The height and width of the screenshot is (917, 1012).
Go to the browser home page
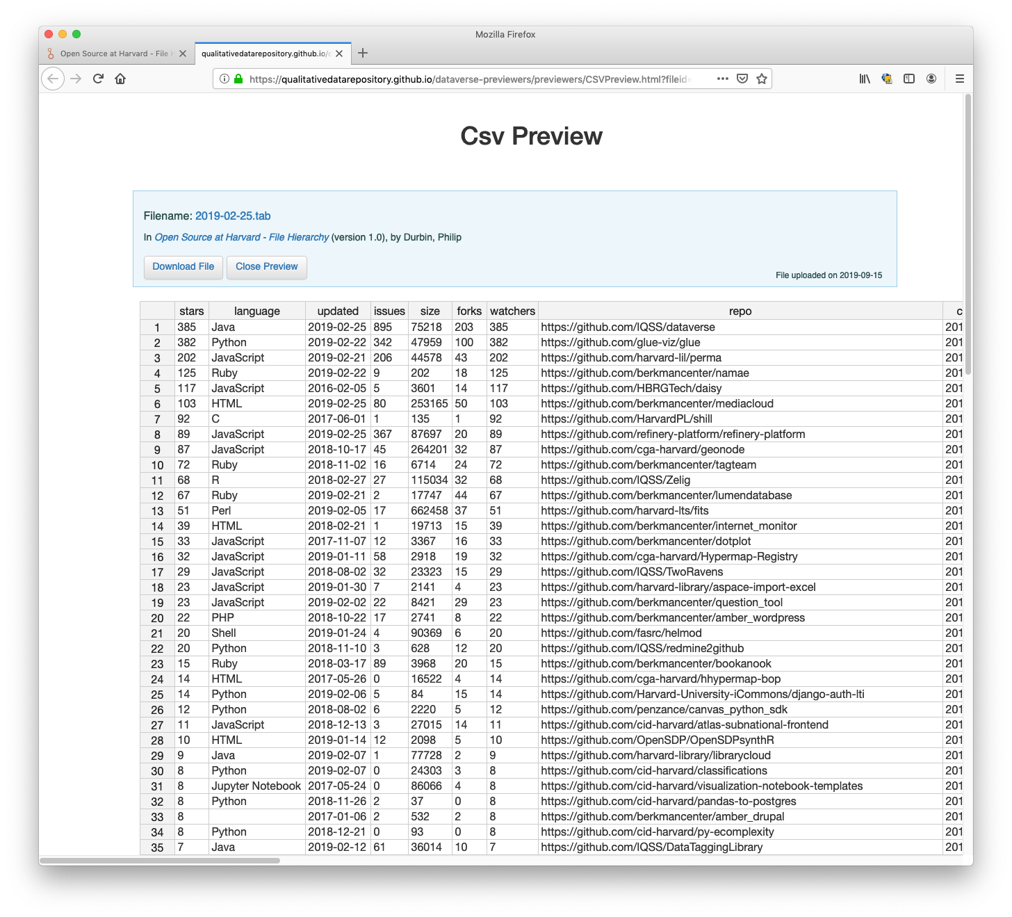(x=120, y=79)
